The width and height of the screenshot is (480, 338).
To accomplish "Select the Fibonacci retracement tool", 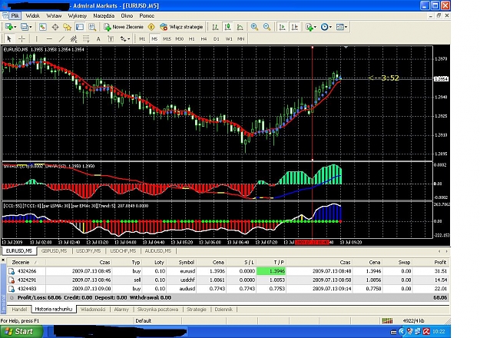I will pyautogui.click(x=86, y=39).
